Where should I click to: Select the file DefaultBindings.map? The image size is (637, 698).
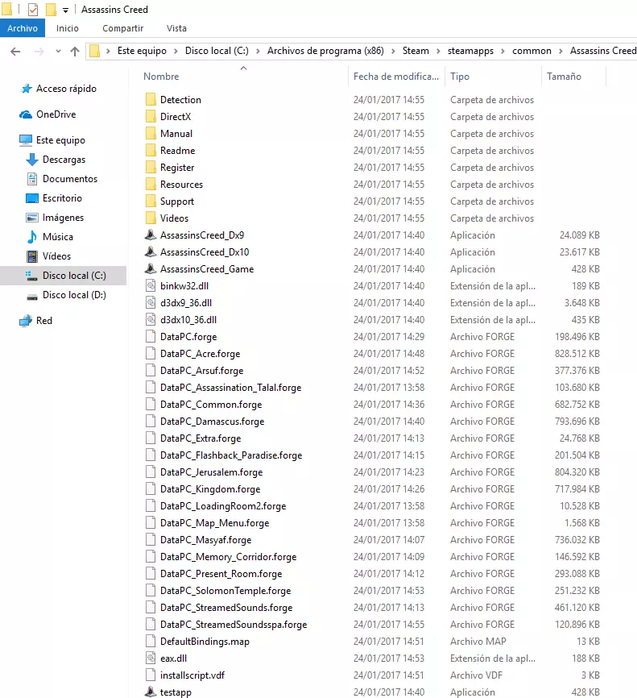click(x=205, y=641)
